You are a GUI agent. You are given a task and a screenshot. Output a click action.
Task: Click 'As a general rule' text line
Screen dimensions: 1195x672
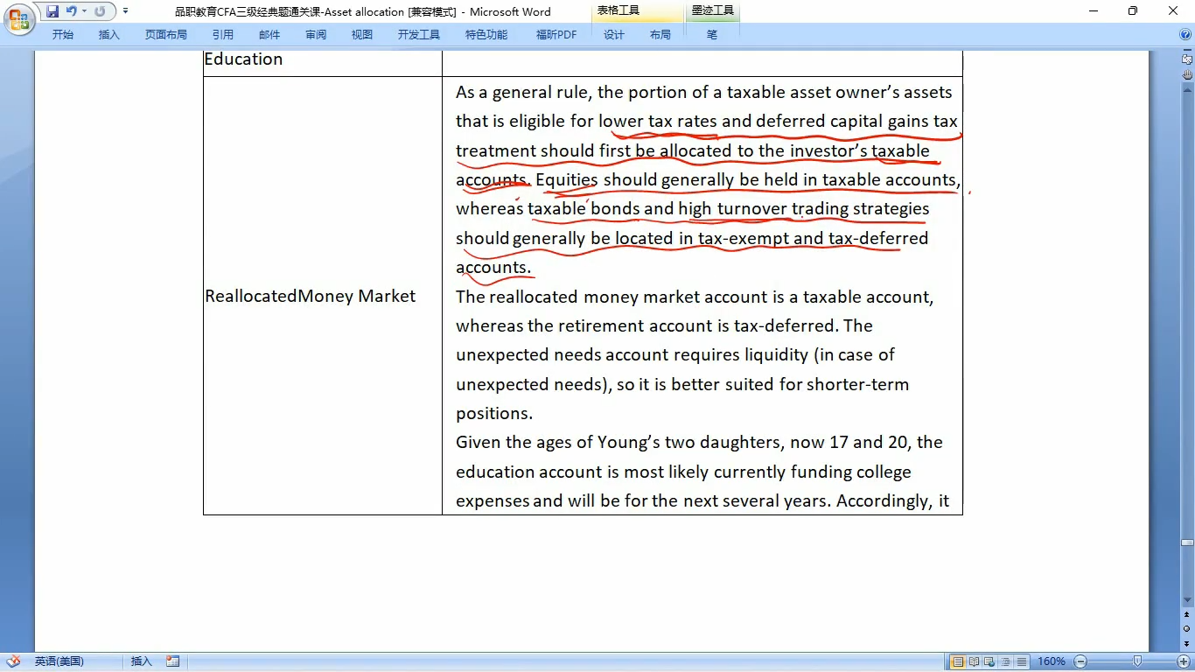click(x=704, y=92)
